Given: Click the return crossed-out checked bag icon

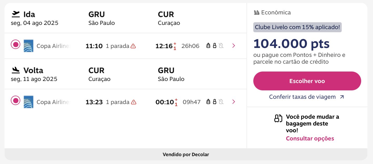Looking at the screenshot, I should (221, 102).
